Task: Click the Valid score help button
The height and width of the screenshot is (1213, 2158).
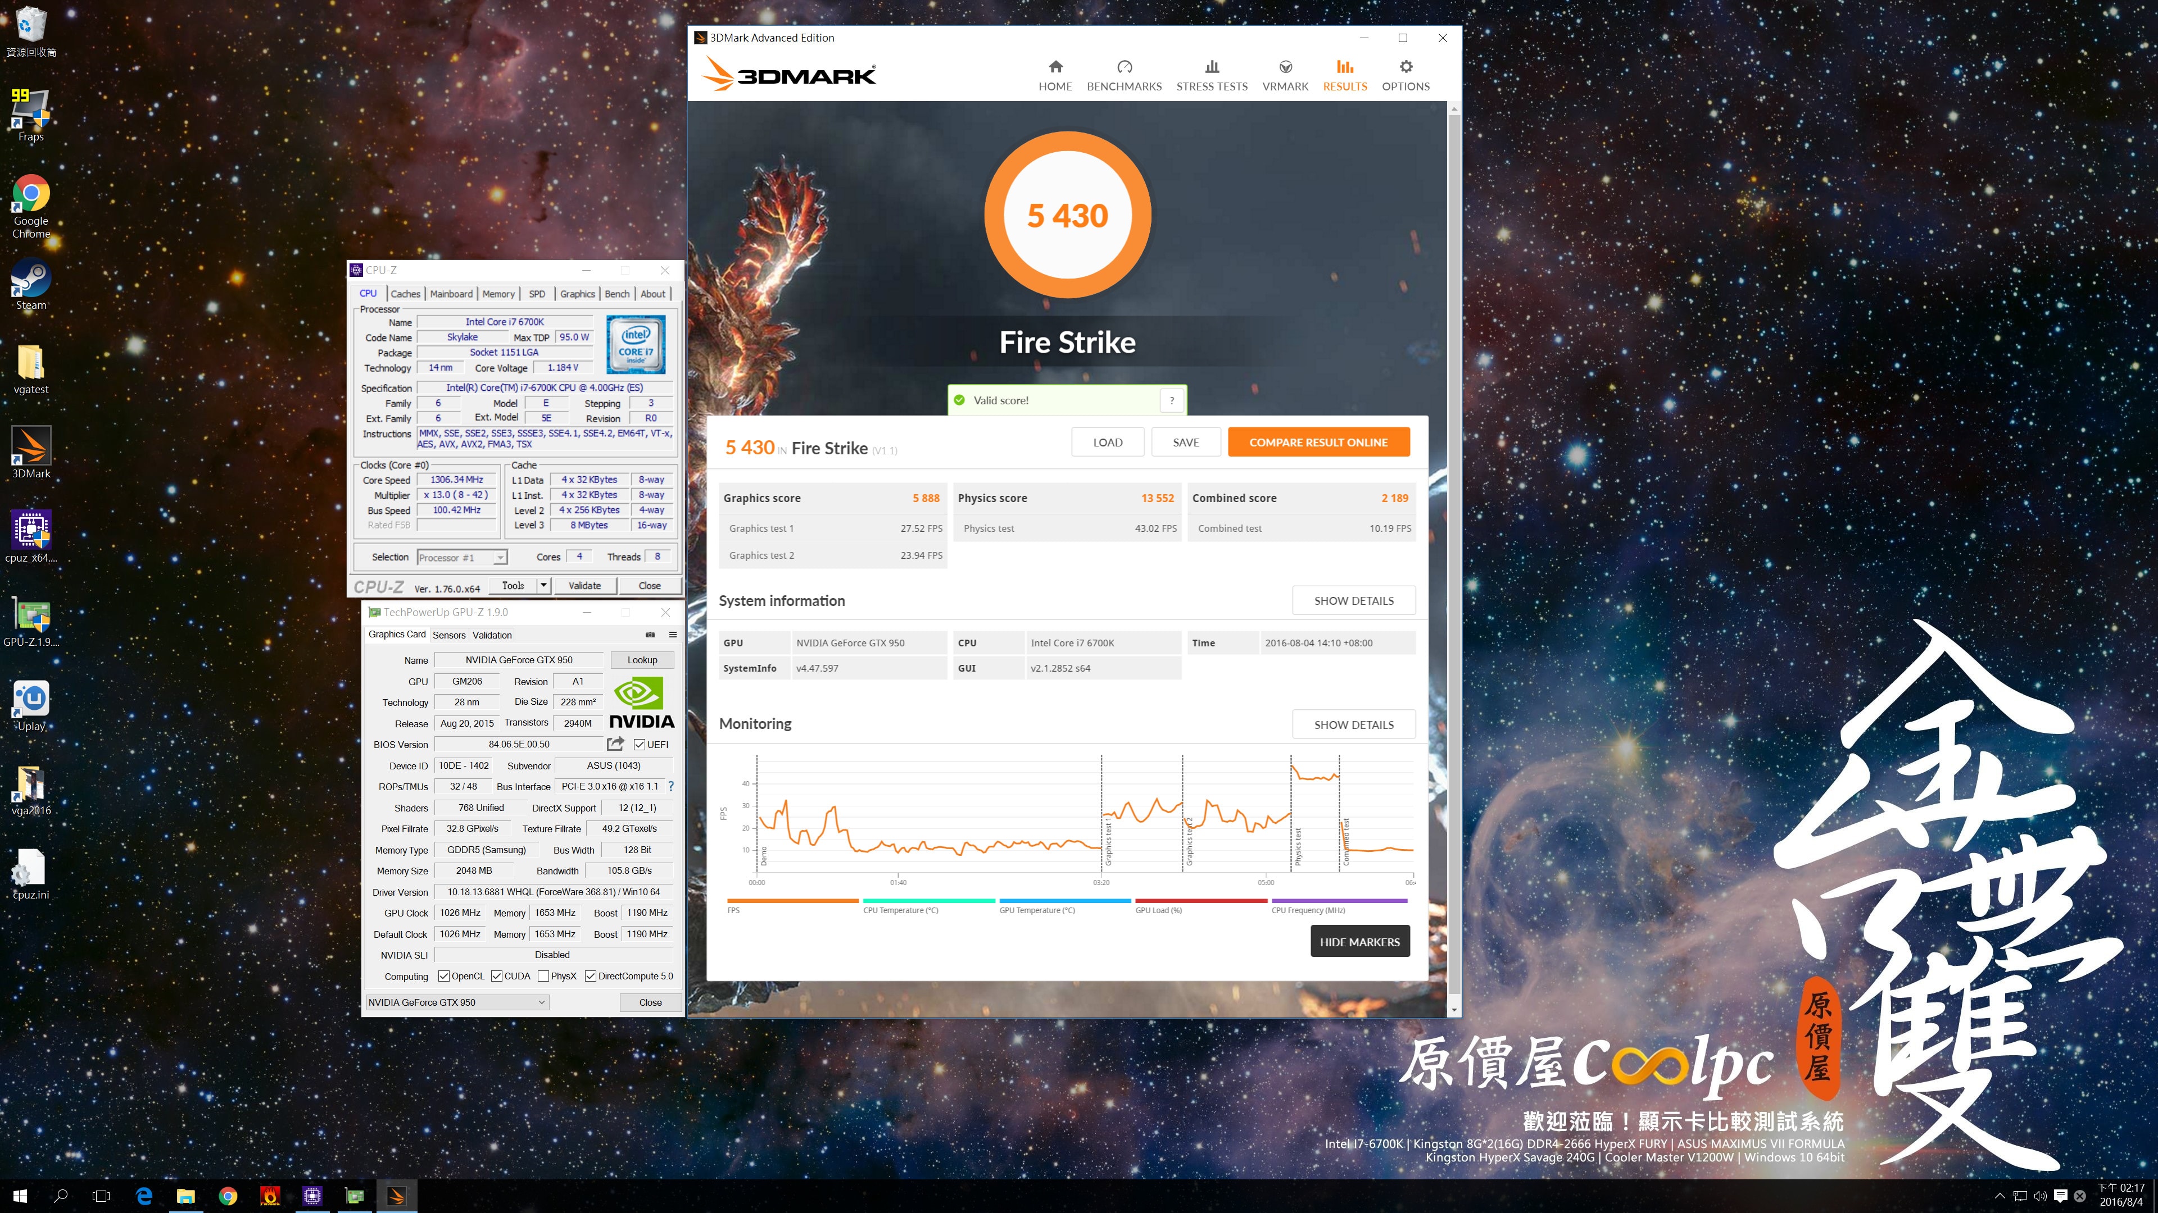Action: pyautogui.click(x=1172, y=400)
